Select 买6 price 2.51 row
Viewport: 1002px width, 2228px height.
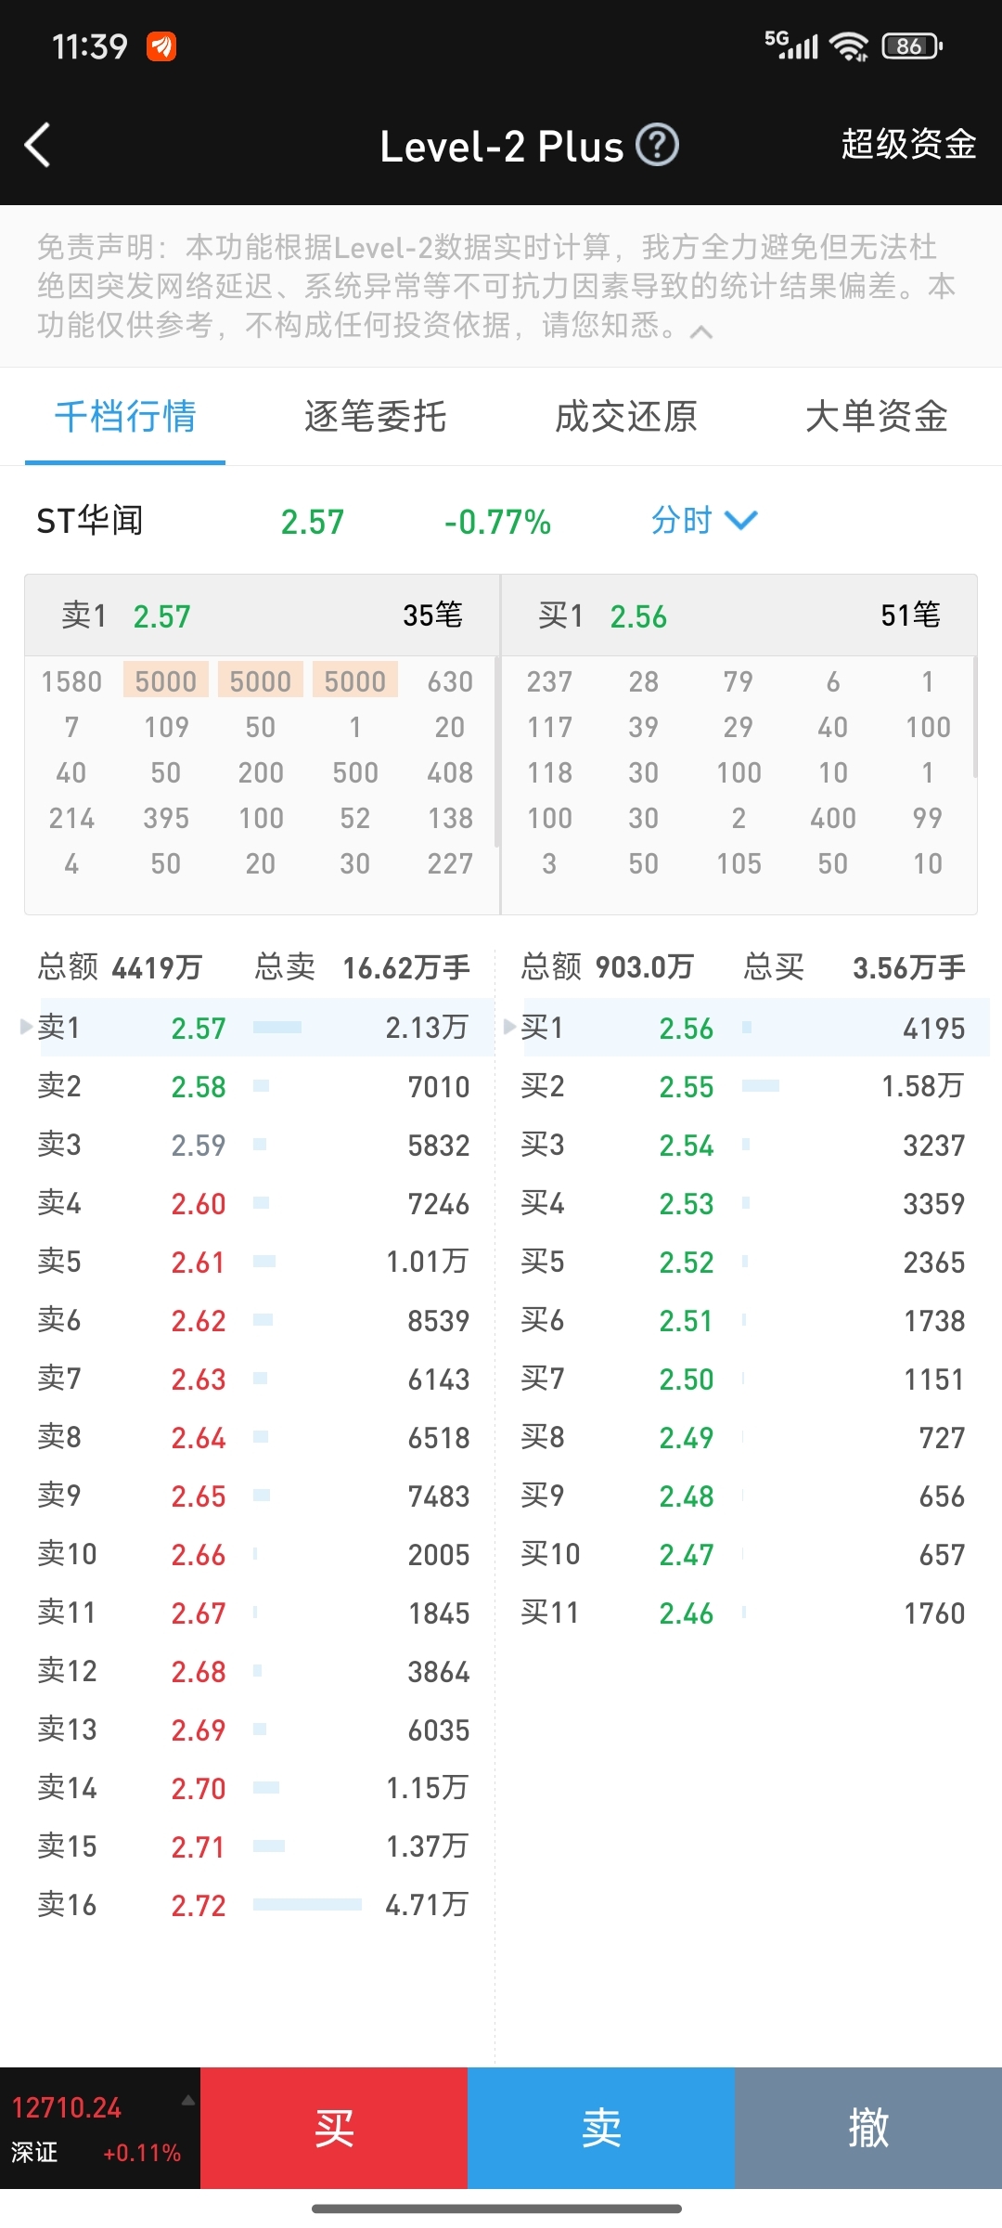[743, 1319]
